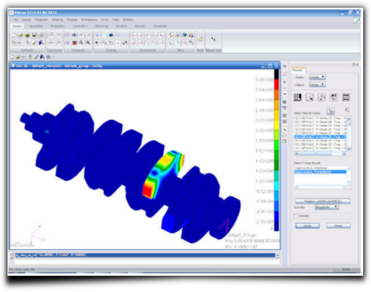
Task: Open the Plot Options icon in Results panel
Action: [x=334, y=97]
